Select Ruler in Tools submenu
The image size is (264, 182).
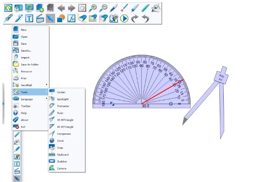pyautogui.click(x=66, y=113)
